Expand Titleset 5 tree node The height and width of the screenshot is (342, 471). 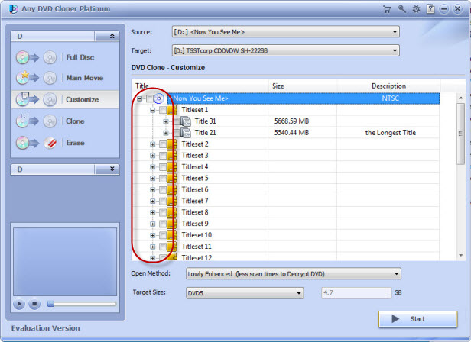coord(153,179)
